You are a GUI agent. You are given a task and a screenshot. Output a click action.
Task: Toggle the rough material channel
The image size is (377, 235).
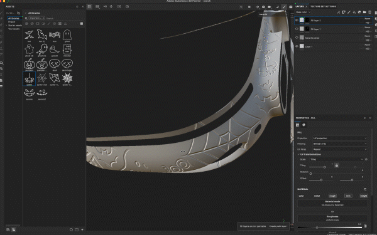coord(332,196)
